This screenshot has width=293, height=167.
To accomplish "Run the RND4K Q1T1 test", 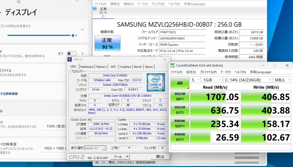I will click(x=180, y=137).
